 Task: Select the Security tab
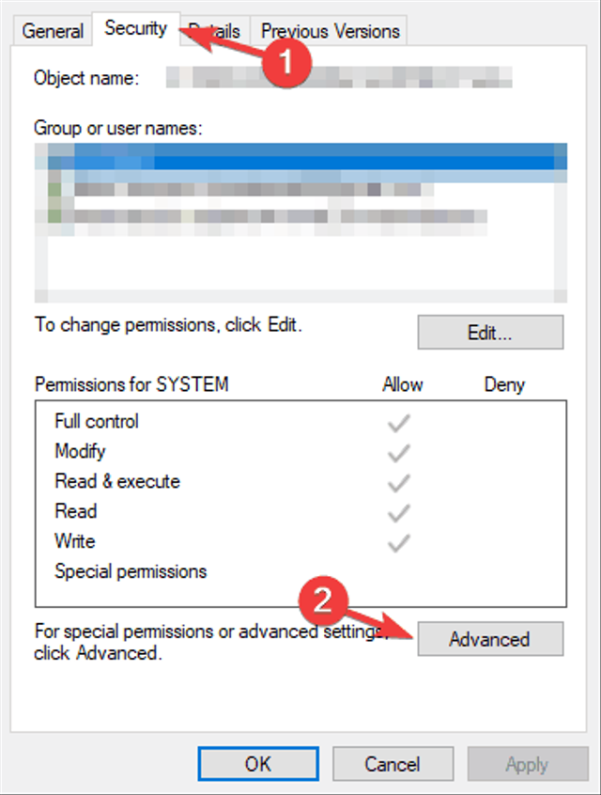point(134,28)
